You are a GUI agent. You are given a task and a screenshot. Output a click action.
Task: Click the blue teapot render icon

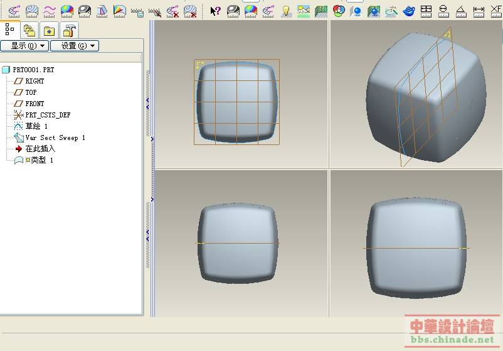(409, 11)
